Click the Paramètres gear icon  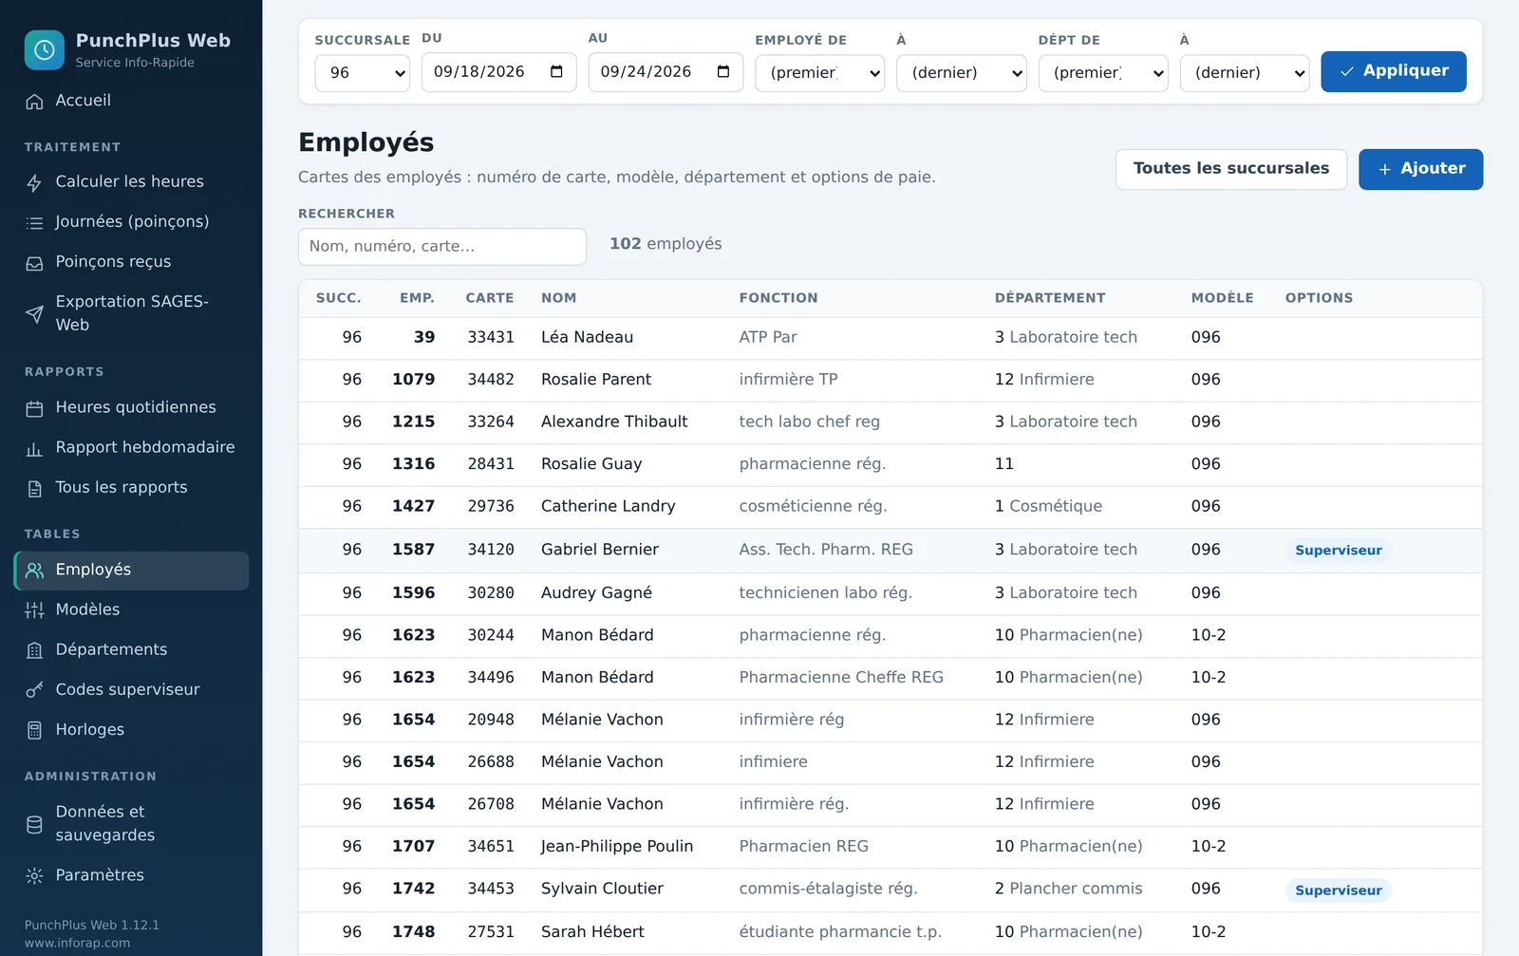click(x=34, y=875)
